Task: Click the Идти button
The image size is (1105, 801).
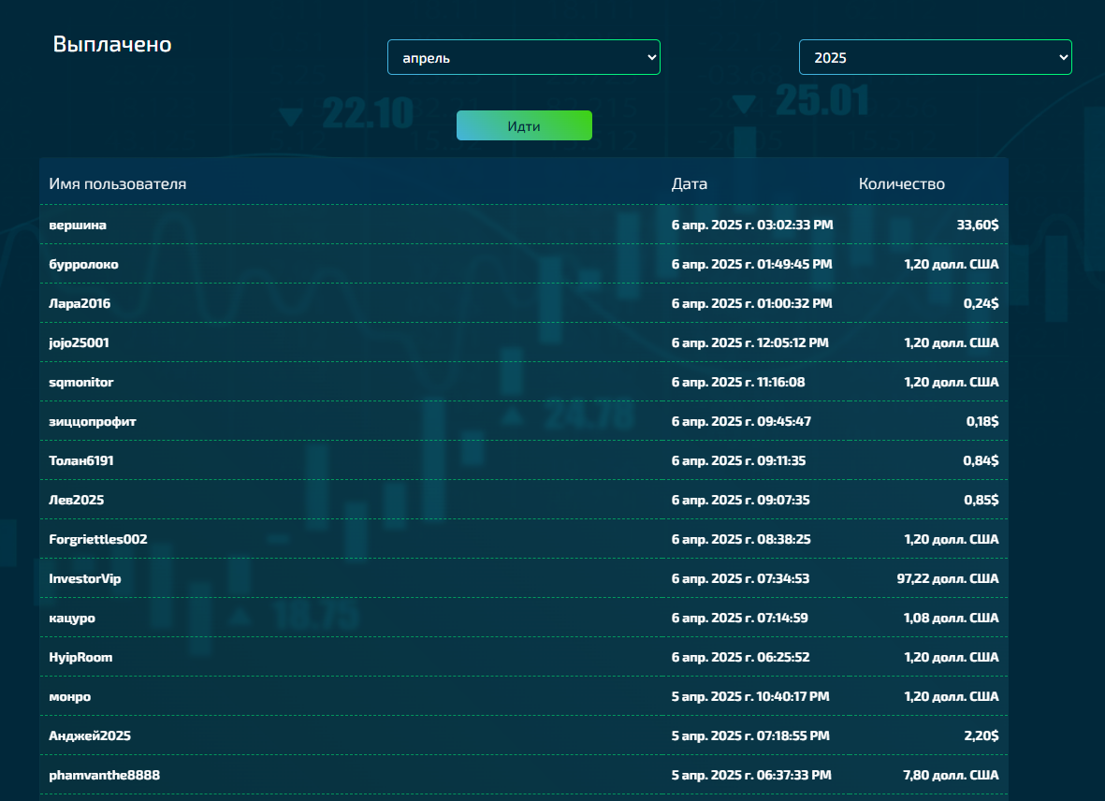Action: 524,125
